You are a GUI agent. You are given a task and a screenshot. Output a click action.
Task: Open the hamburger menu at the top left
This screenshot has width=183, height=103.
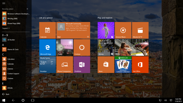pyautogui.click(x=4, y=3)
